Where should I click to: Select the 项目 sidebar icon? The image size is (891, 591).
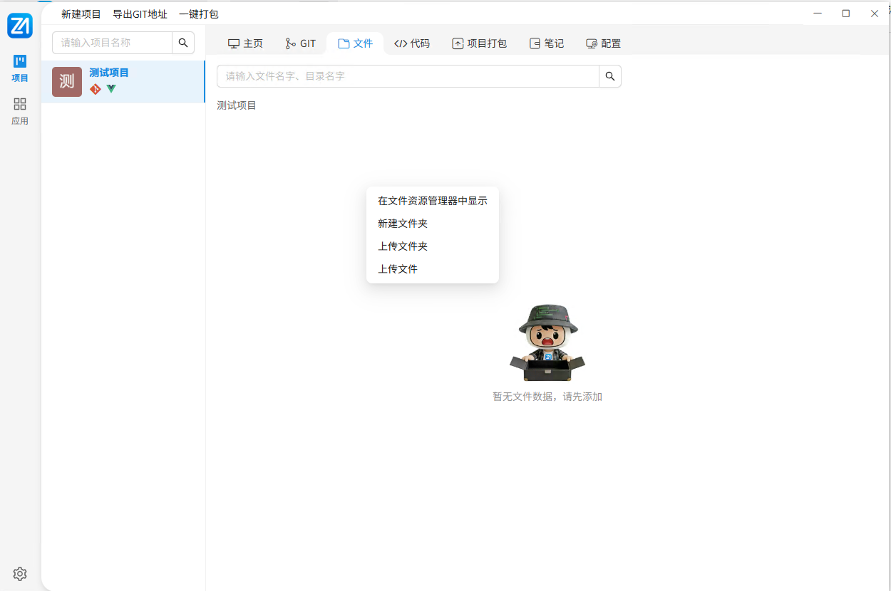pos(20,68)
